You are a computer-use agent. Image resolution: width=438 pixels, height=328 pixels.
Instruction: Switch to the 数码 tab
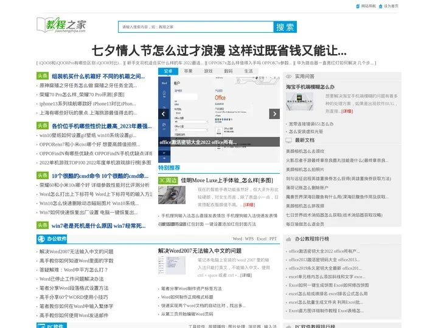pyautogui.click(x=228, y=71)
